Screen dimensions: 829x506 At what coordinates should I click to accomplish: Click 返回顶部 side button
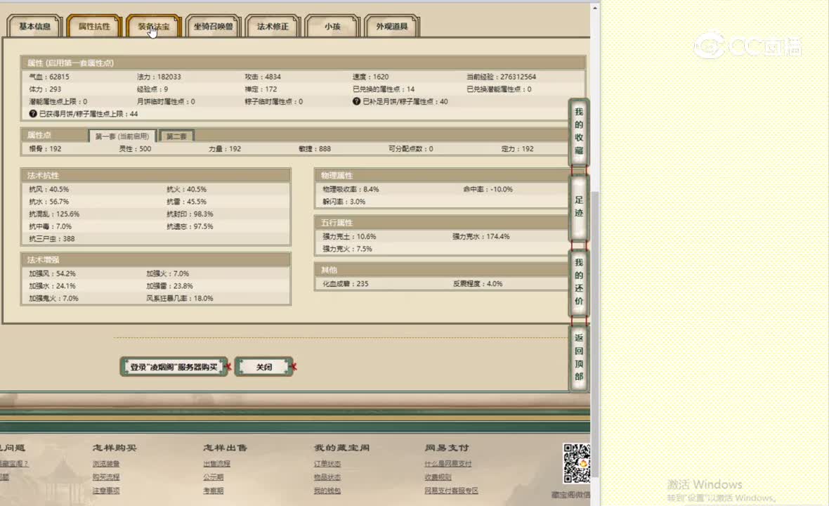(x=579, y=358)
